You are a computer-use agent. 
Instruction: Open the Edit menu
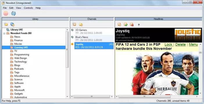click(x=11, y=8)
